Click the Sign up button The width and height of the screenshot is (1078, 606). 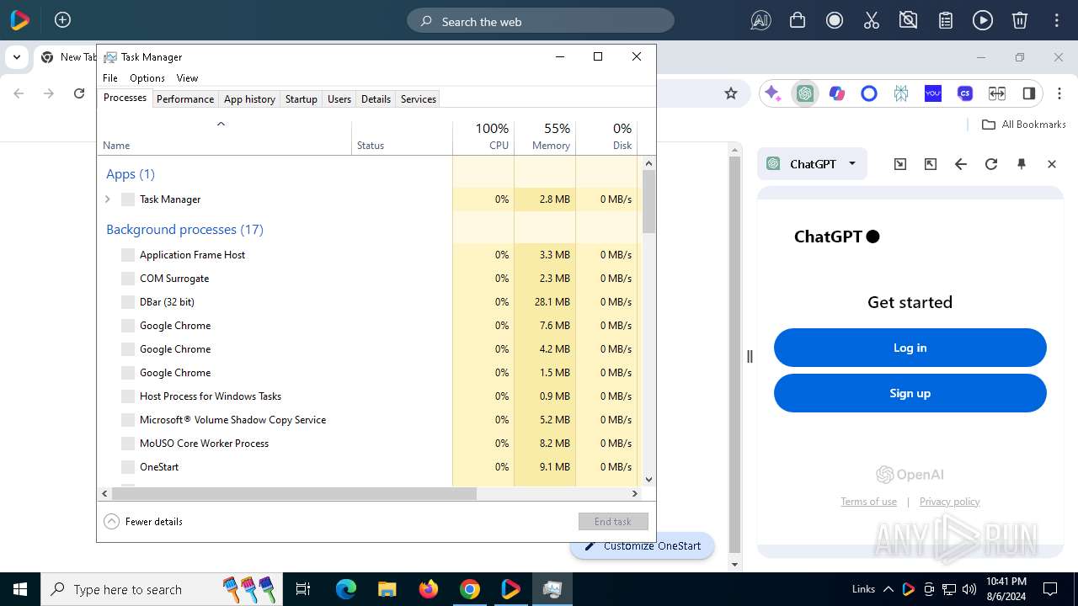pos(910,393)
